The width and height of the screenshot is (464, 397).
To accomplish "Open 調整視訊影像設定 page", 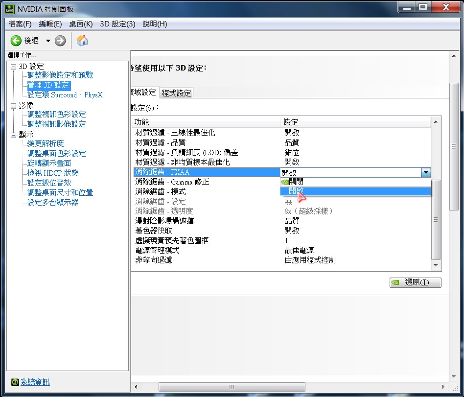I will point(56,124).
